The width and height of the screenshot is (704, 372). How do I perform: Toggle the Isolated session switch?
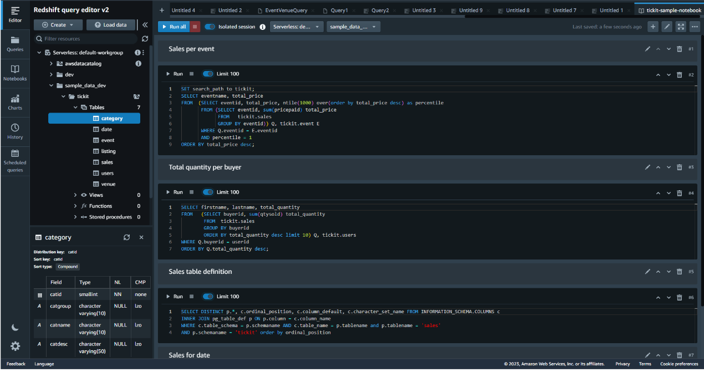[x=210, y=27]
